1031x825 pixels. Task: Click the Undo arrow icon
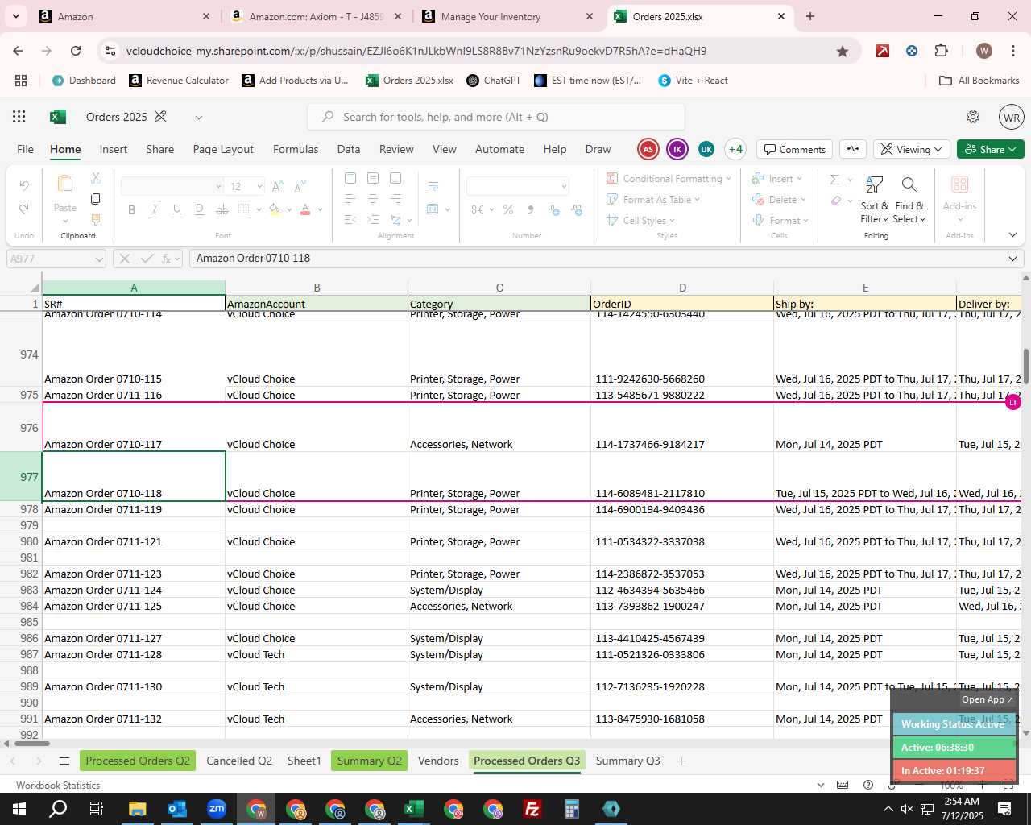pyautogui.click(x=24, y=186)
